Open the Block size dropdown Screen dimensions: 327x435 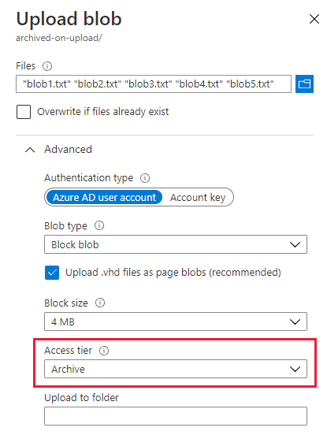click(x=176, y=322)
